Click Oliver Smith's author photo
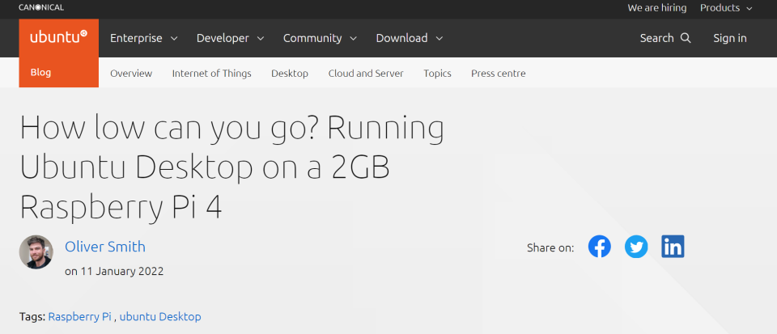The width and height of the screenshot is (777, 334). click(36, 253)
